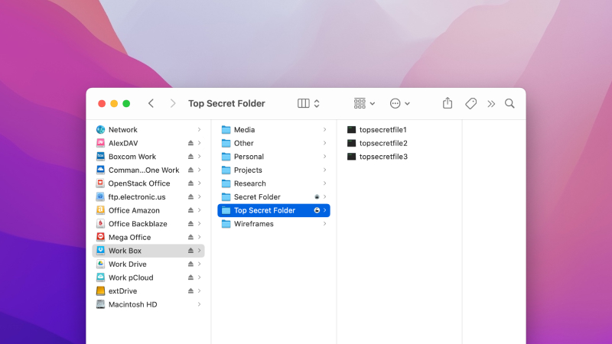612x344 pixels.
Task: Select Macintosh HD
Action: coord(148,304)
